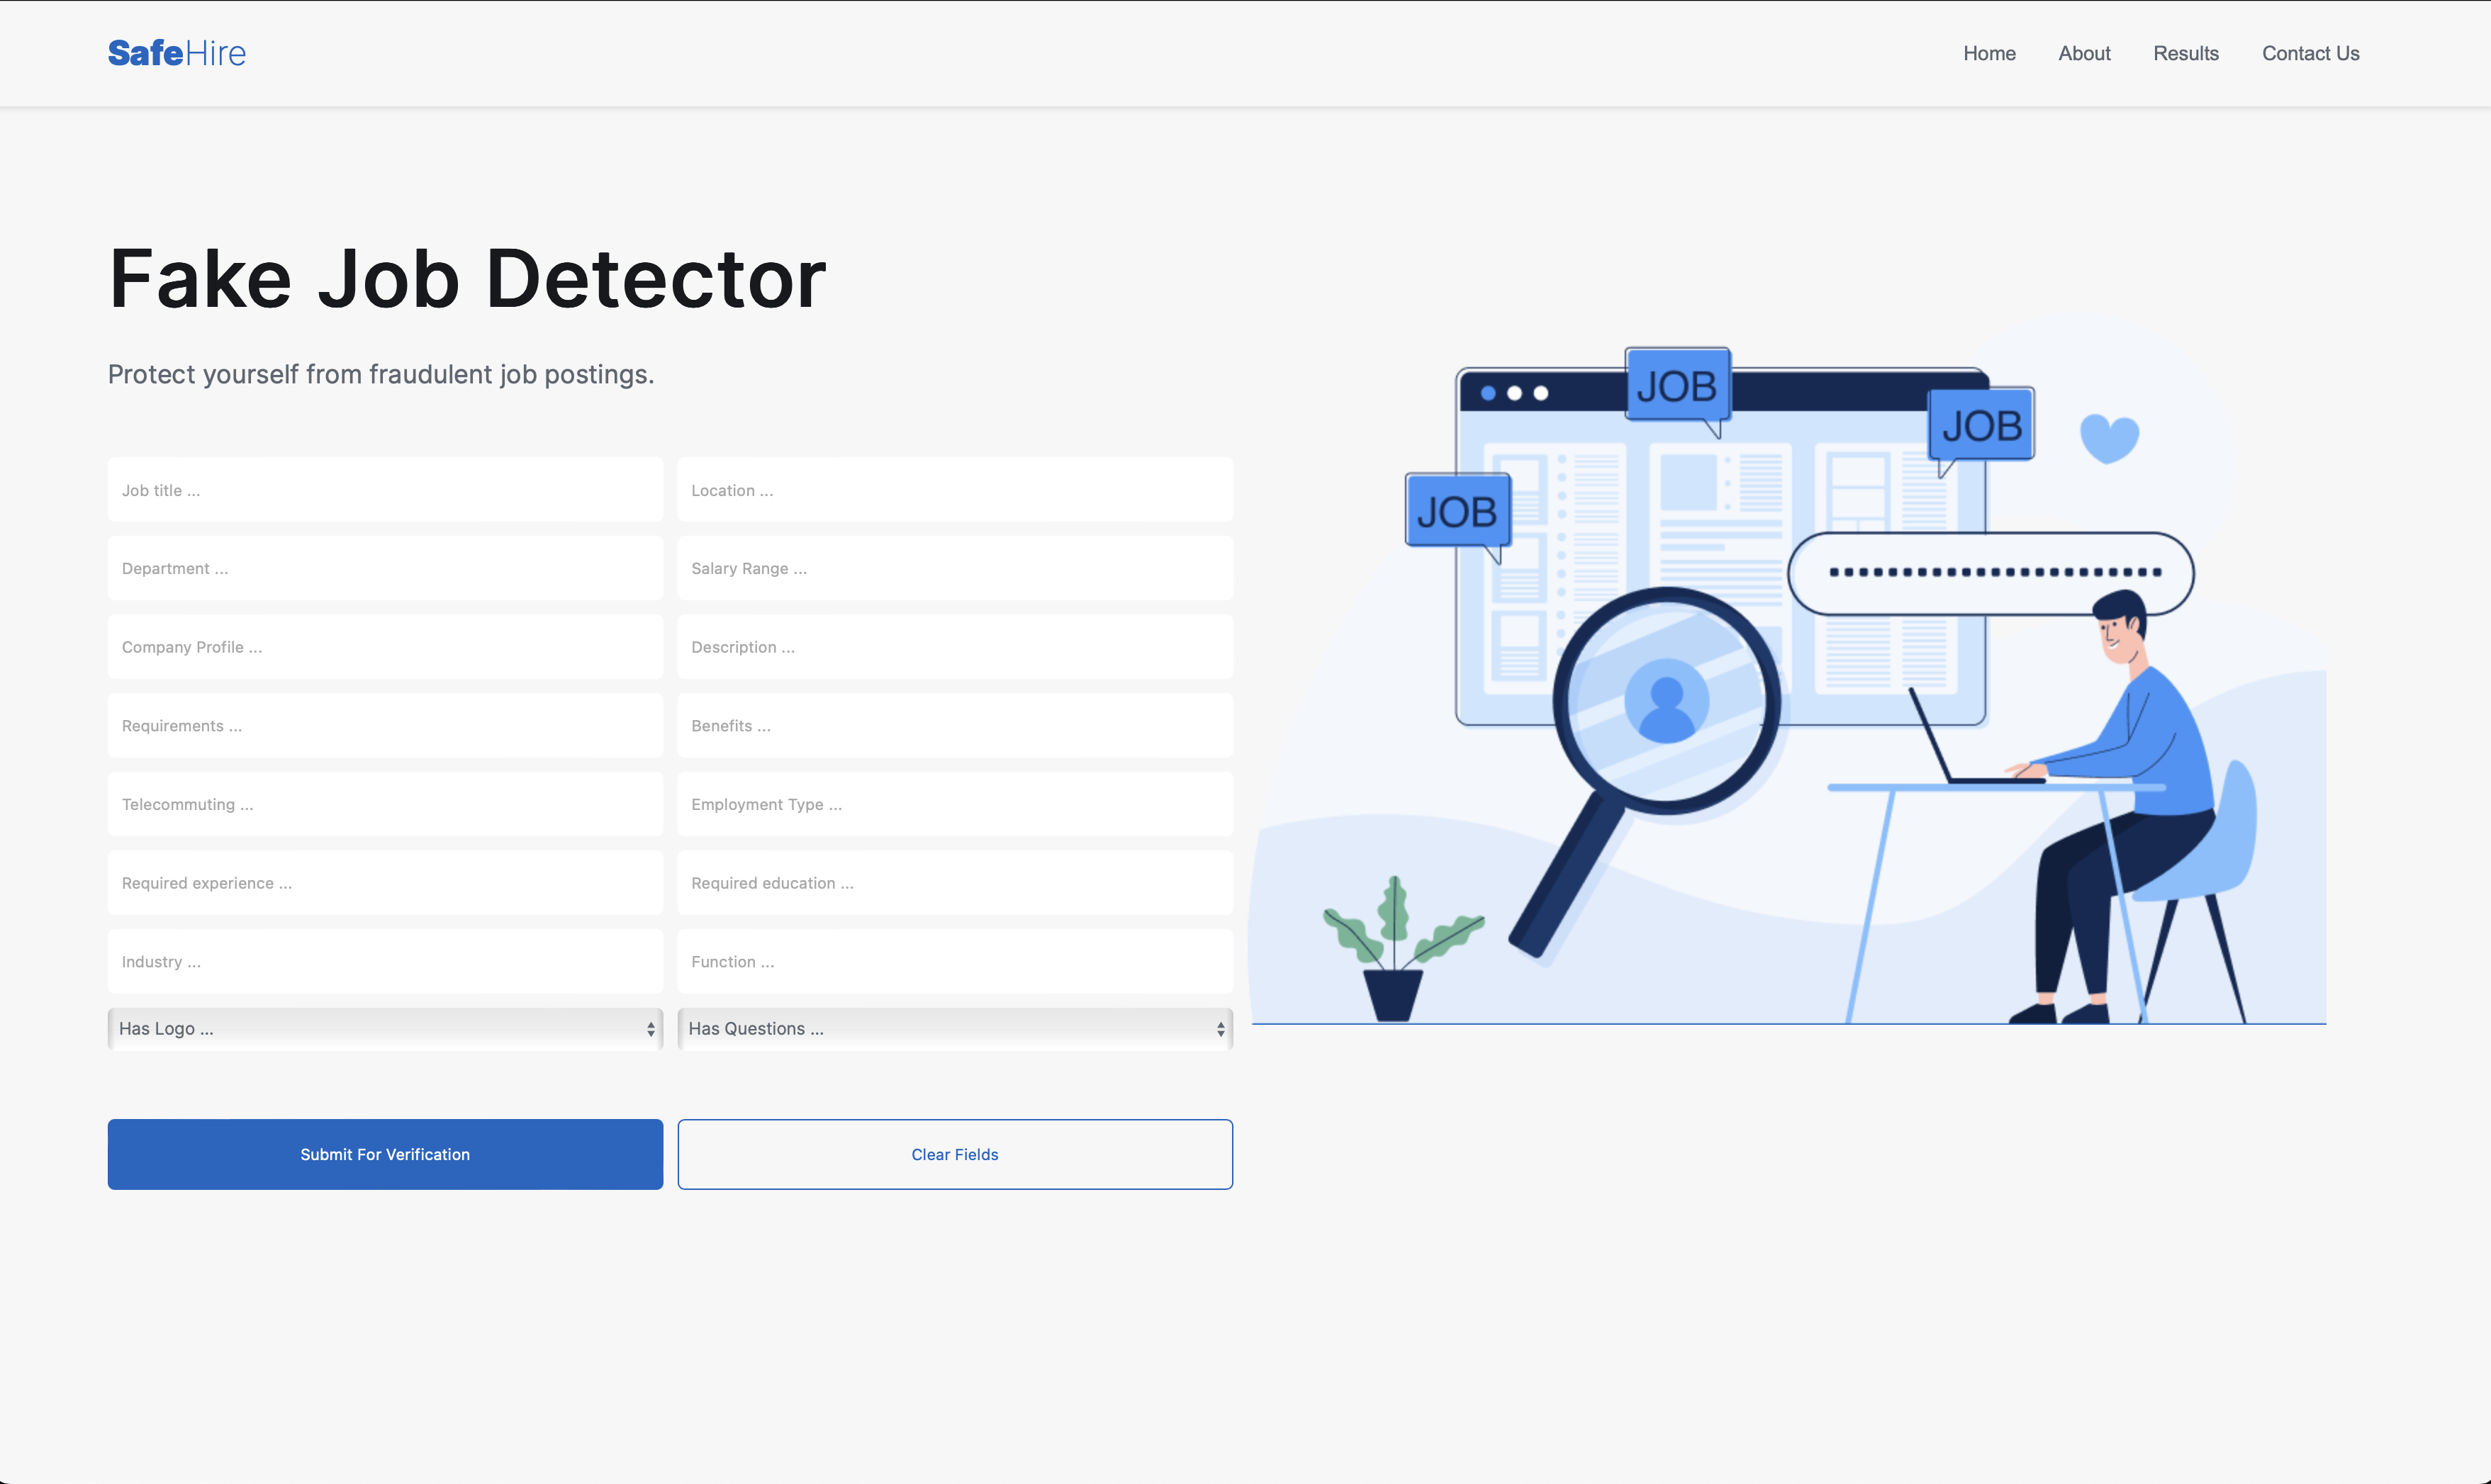
Task: Click the Industry text field
Action: (x=385, y=961)
